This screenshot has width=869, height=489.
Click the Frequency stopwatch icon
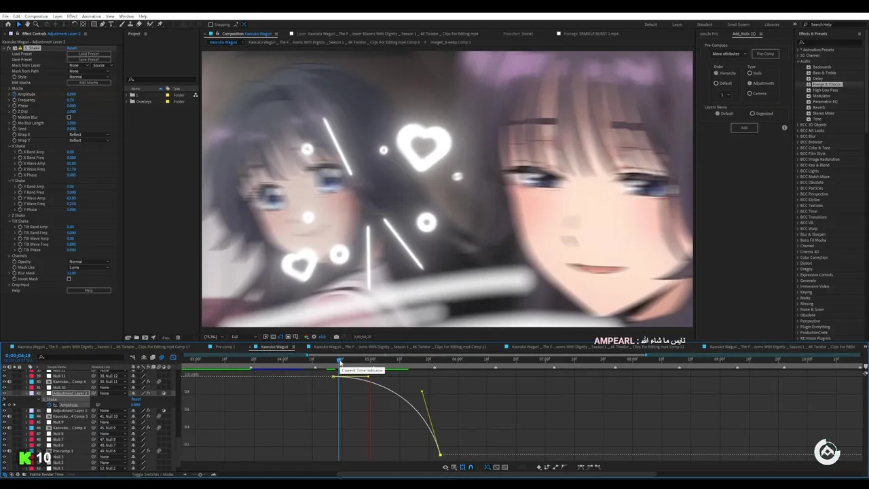pyautogui.click(x=14, y=100)
